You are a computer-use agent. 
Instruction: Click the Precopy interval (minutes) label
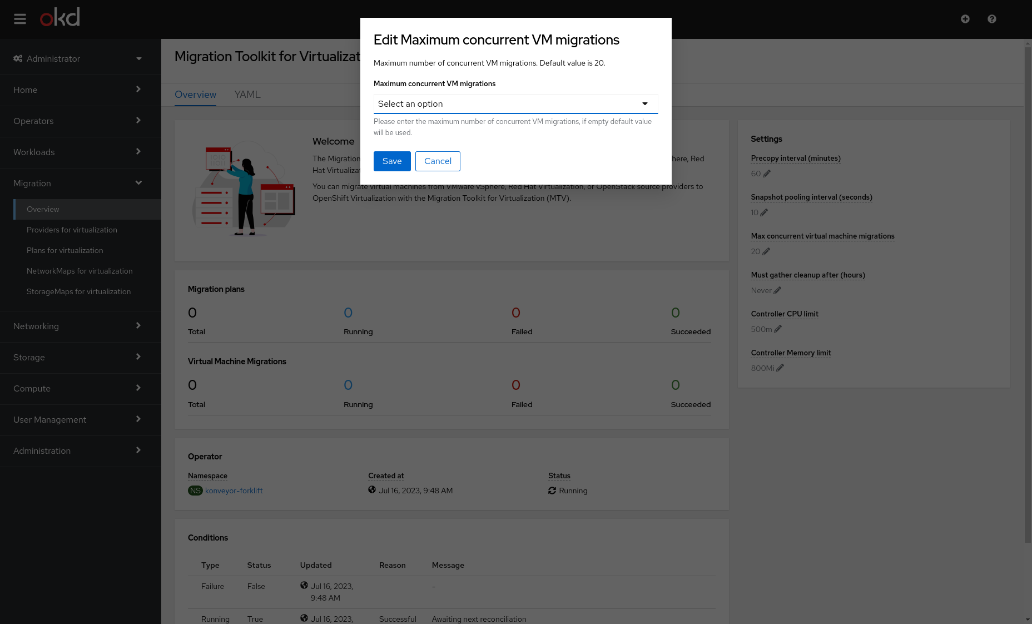click(x=796, y=159)
